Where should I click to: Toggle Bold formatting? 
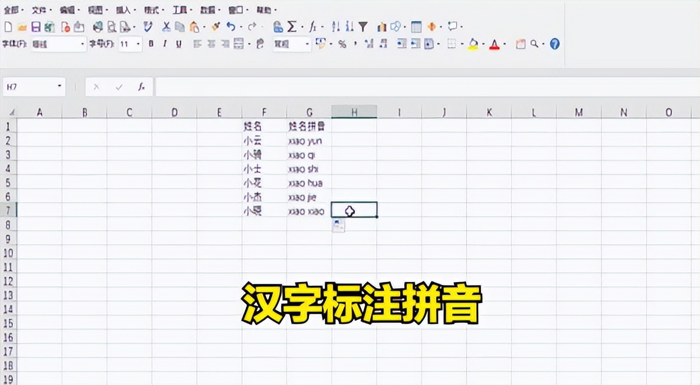coord(151,44)
